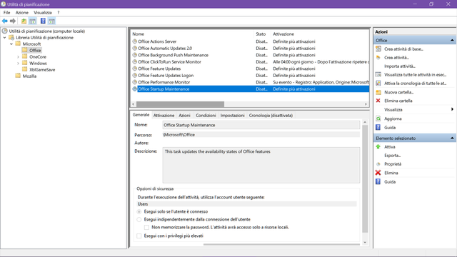Click the Nome field showing Office Startup Maintenance
457x257 pixels.
click(x=261, y=125)
